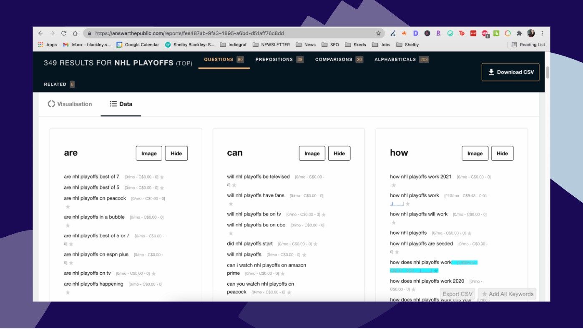Open the Shelby Blackley bookmark
This screenshot has height=329, width=583.
(190, 45)
